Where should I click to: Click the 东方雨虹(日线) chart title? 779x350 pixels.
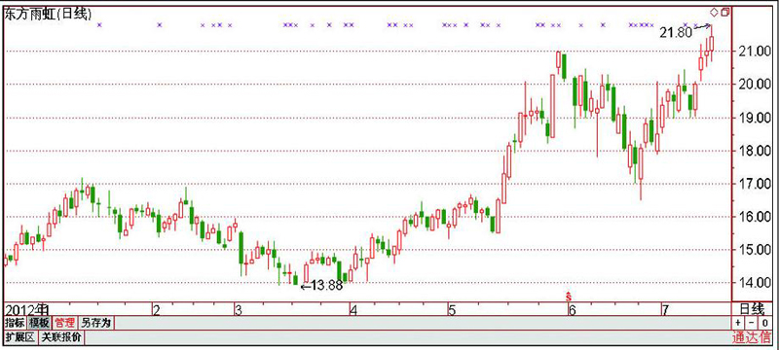tap(48, 15)
